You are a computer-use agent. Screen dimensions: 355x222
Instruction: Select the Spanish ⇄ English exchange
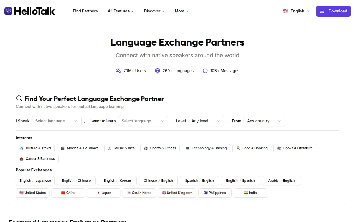pos(199,181)
